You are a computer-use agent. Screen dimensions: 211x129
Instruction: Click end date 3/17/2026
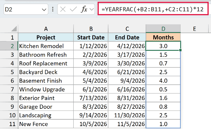point(127,55)
